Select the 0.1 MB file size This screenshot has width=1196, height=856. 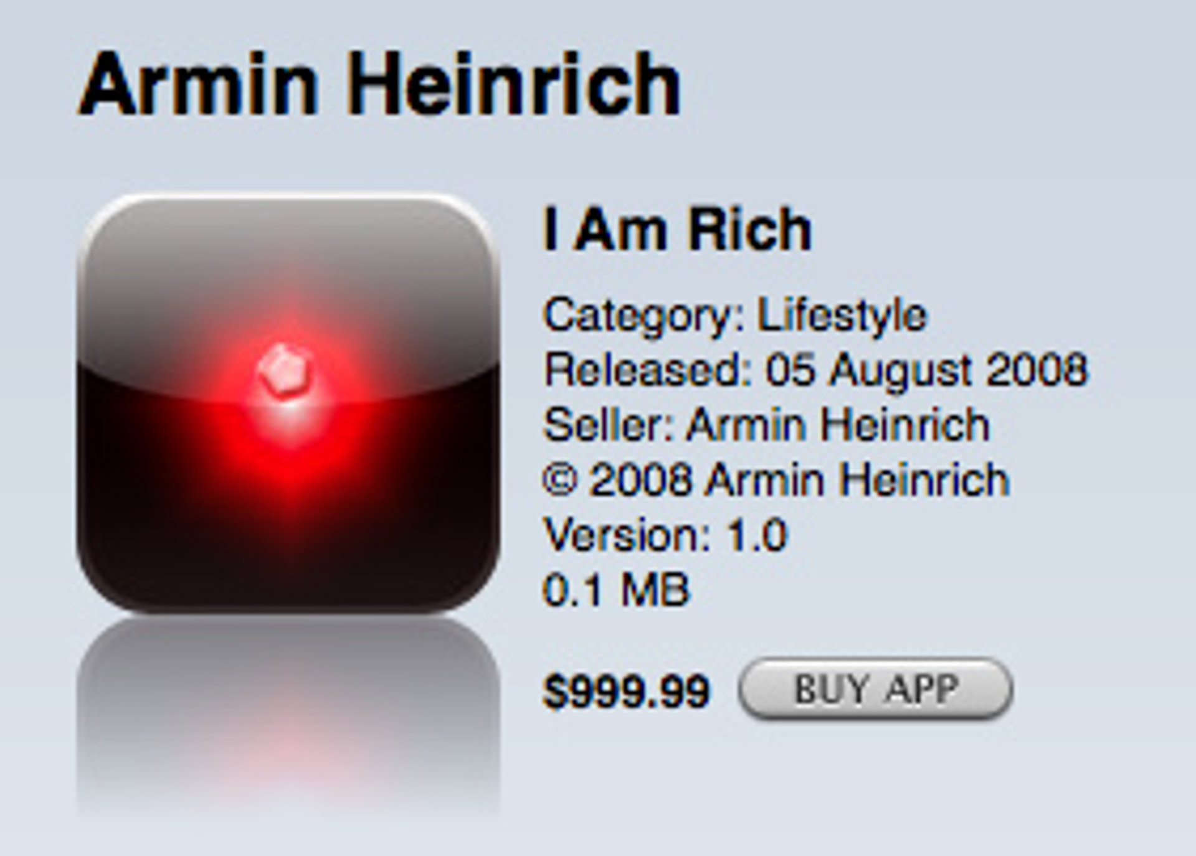pyautogui.click(x=617, y=589)
